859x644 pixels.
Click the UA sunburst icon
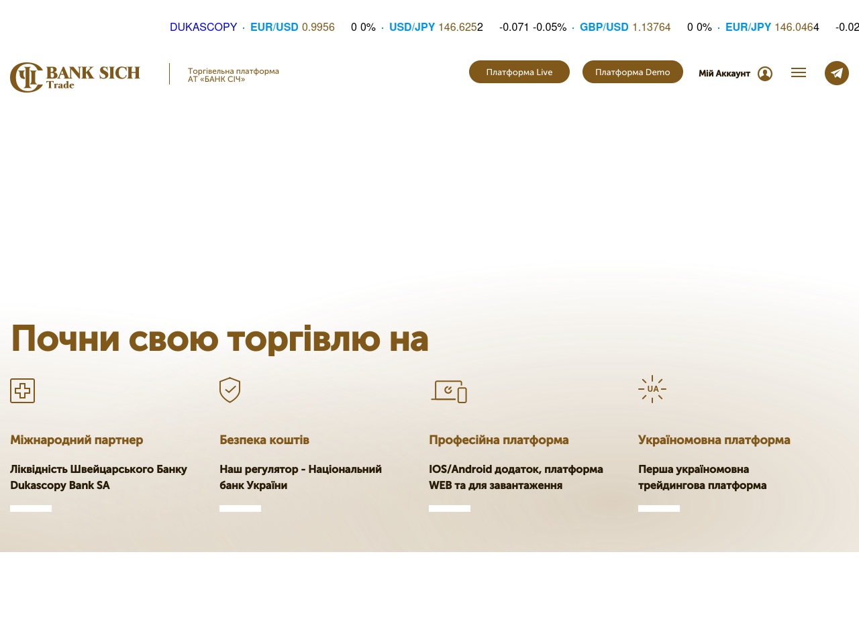pos(652,389)
